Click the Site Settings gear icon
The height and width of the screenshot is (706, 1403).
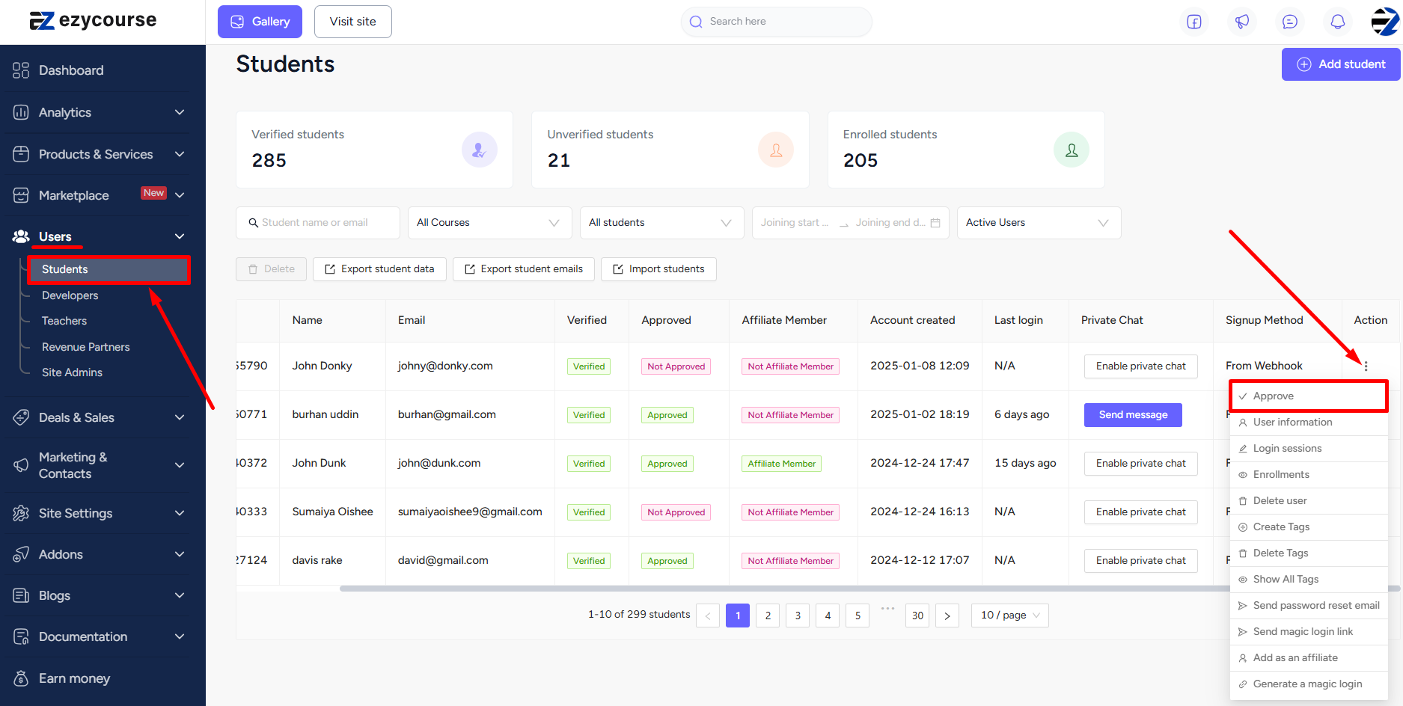pyautogui.click(x=21, y=513)
